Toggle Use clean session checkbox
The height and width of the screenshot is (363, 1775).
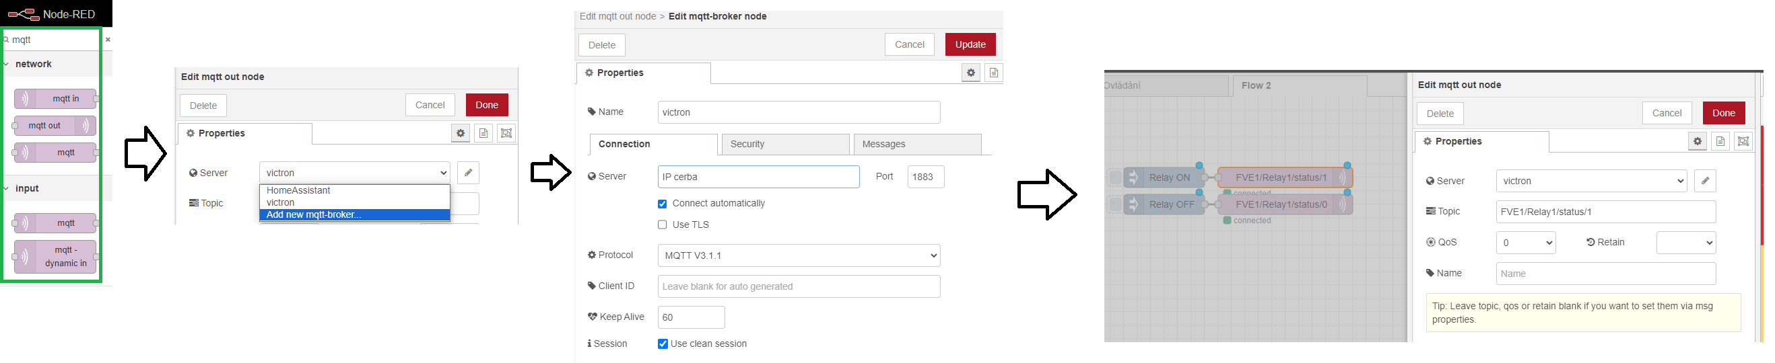(663, 344)
